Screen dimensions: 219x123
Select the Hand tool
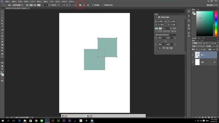[2, 66]
